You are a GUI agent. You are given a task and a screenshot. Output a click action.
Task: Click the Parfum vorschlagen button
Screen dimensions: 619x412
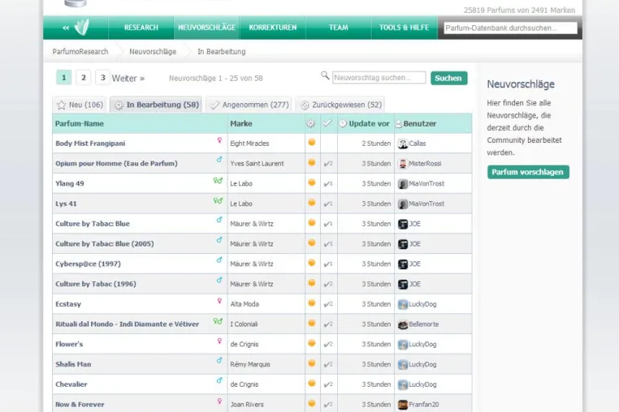528,172
